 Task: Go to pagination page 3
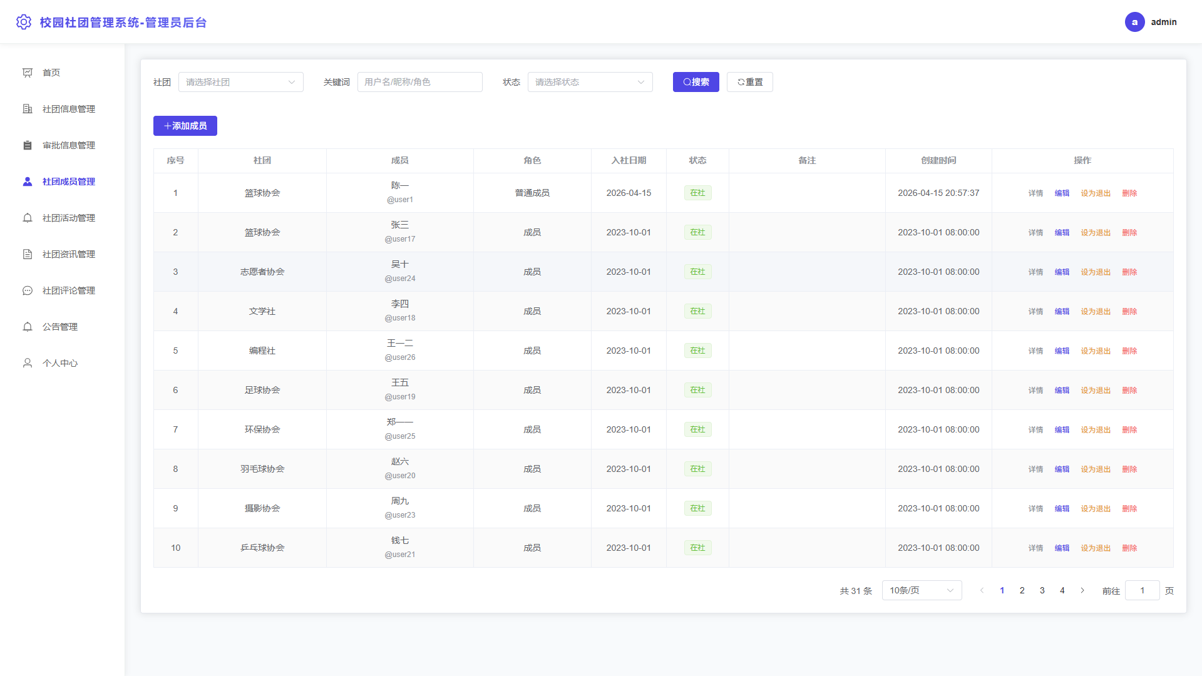[1042, 590]
